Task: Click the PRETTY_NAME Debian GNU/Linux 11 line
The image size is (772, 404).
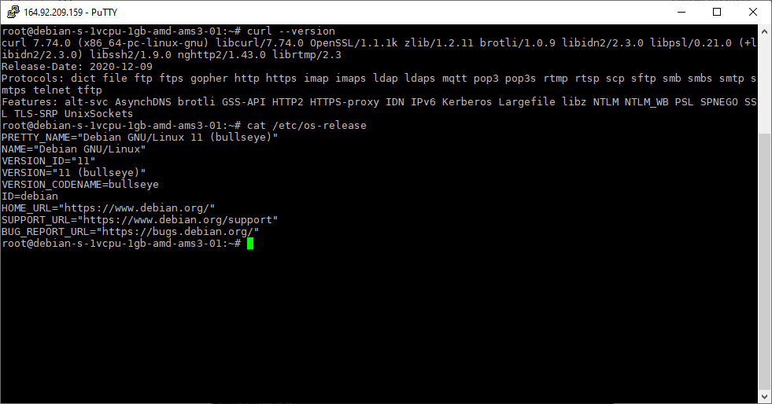Action: [140, 137]
